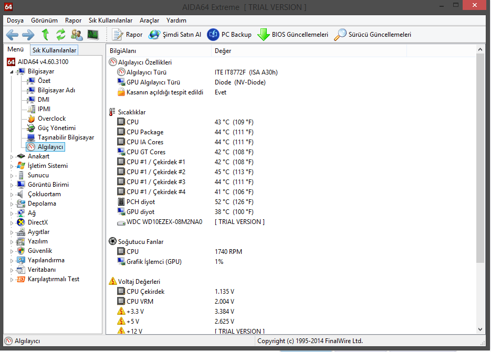
Task: Select the CPU GT Cores row
Action: (291, 152)
